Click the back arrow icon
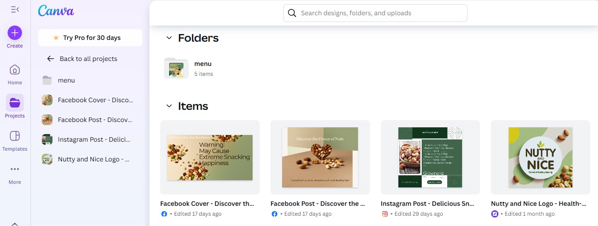Viewport: 598px width, 226px height. tap(51, 59)
